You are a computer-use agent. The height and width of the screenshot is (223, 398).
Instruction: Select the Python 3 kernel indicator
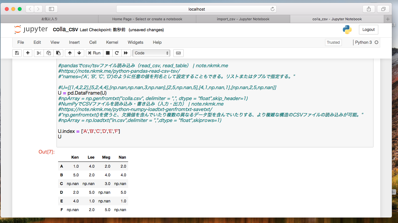point(364,42)
